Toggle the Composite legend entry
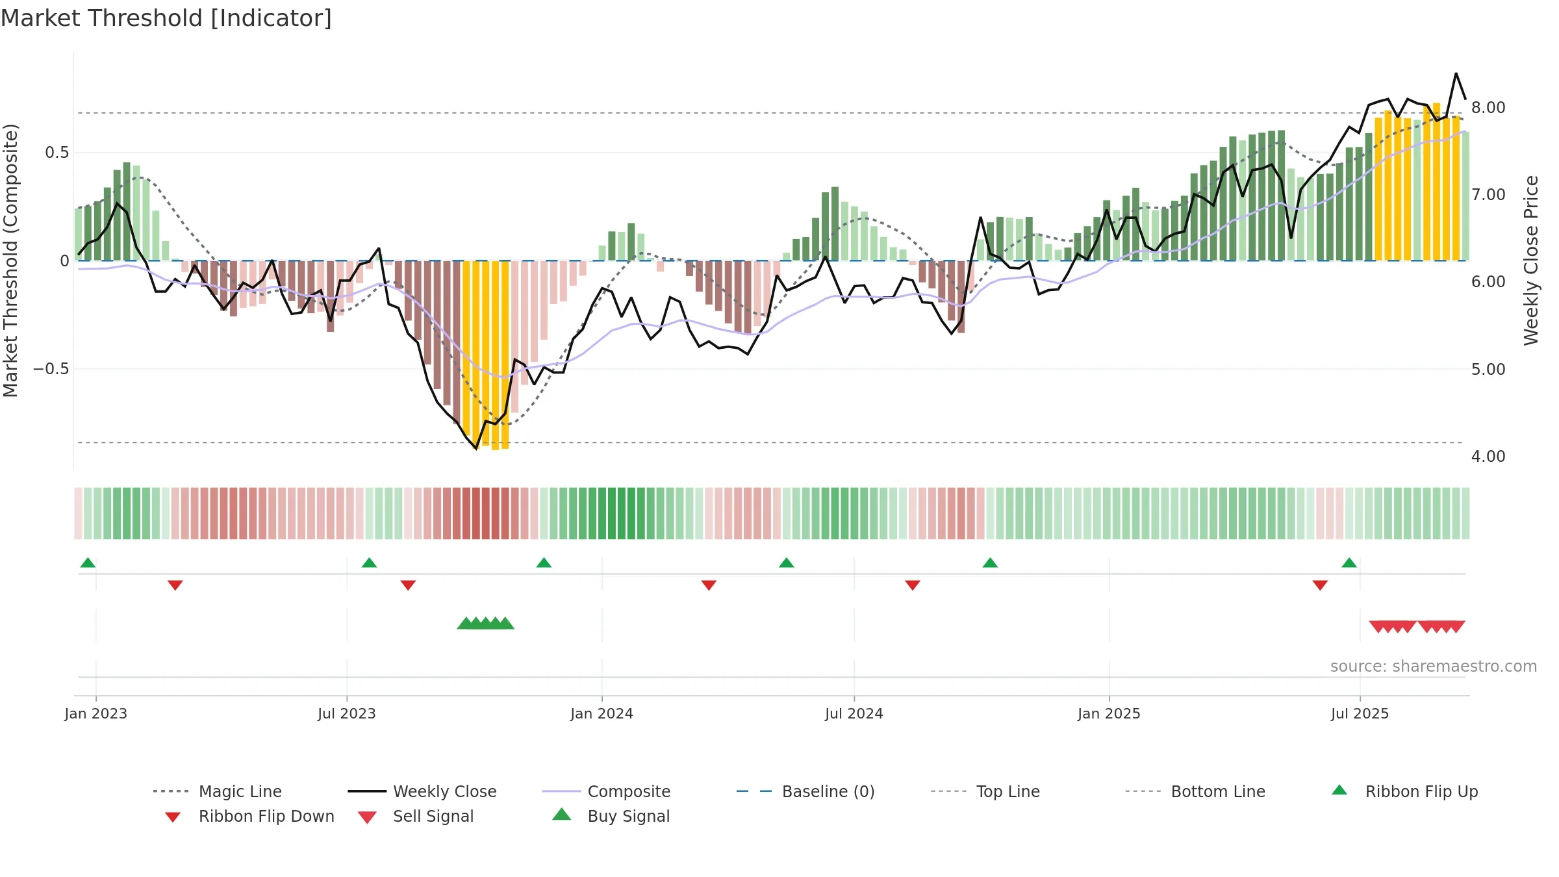Viewport: 1559px width, 877px height. pyautogui.click(x=607, y=791)
